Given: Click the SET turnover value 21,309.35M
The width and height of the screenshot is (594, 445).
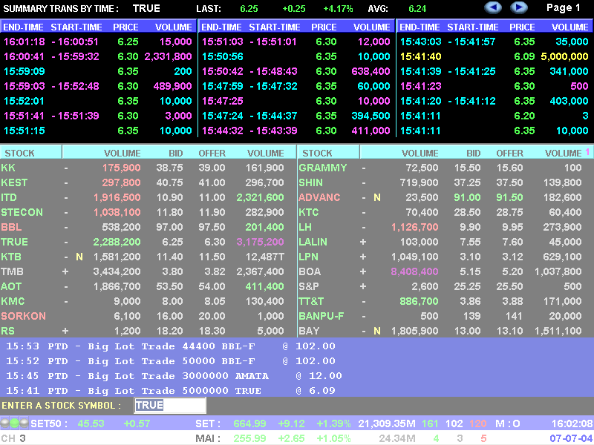Looking at the screenshot, I should (x=387, y=423).
